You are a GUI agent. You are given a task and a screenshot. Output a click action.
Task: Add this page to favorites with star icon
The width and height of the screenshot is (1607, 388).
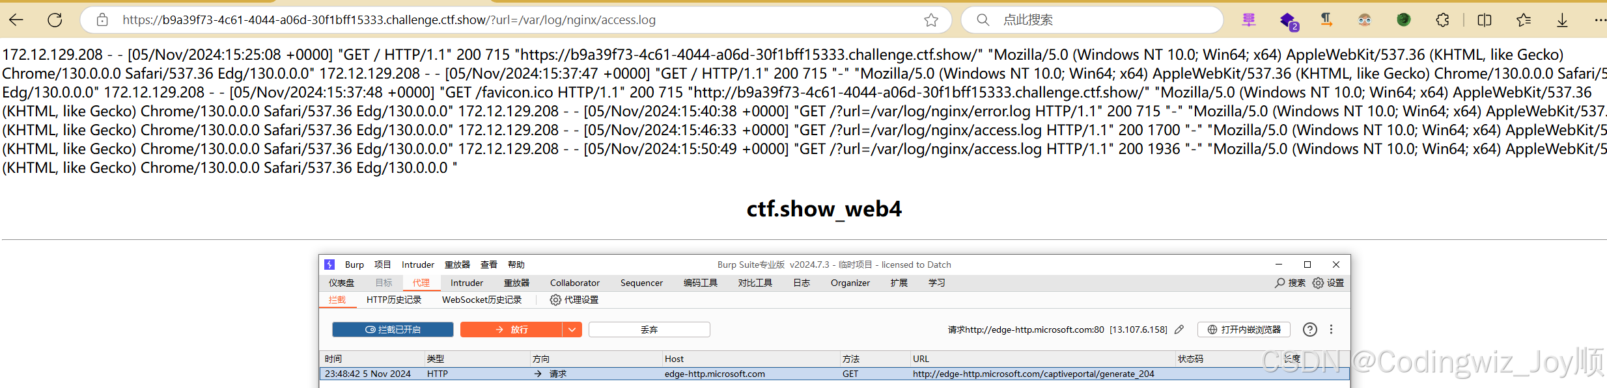point(931,20)
